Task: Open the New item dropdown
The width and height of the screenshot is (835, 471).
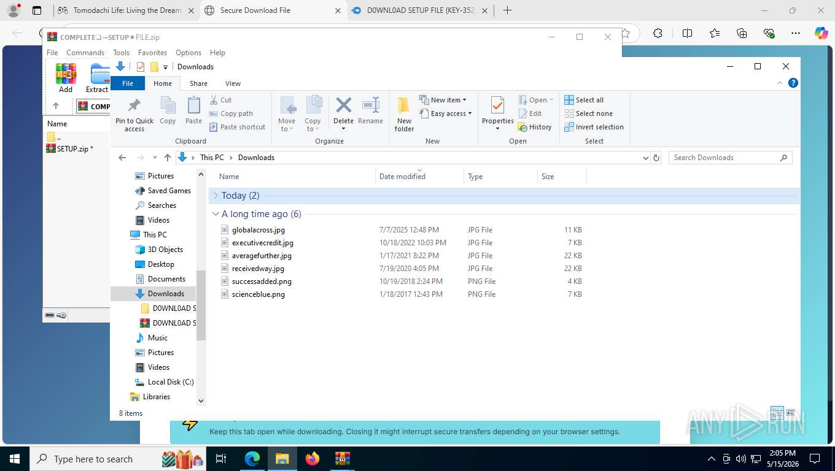Action: [x=443, y=100]
